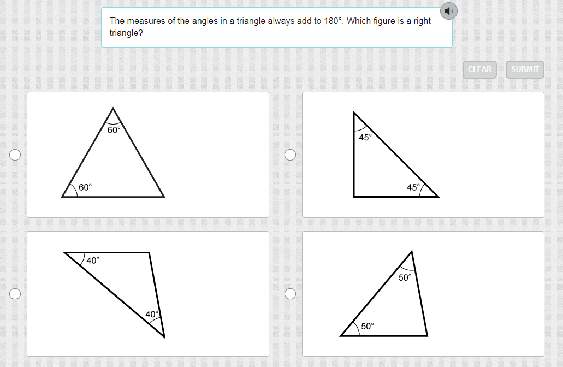Submit the answer with the SUBMIT button
The width and height of the screenshot is (563, 367).
(x=525, y=69)
